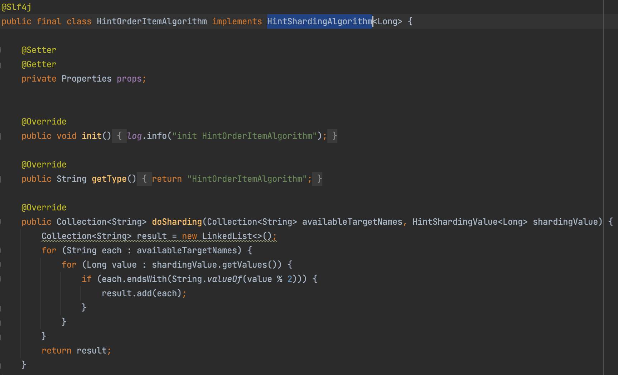Click the log.info call's log identifier

coord(134,136)
